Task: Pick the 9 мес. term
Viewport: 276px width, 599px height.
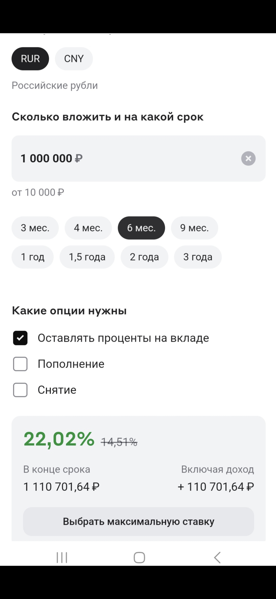Action: [194, 228]
